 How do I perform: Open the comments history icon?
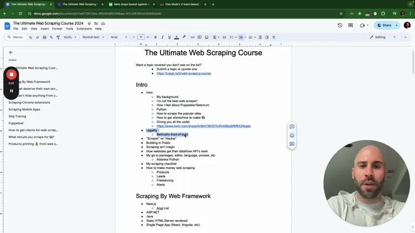[351, 25]
